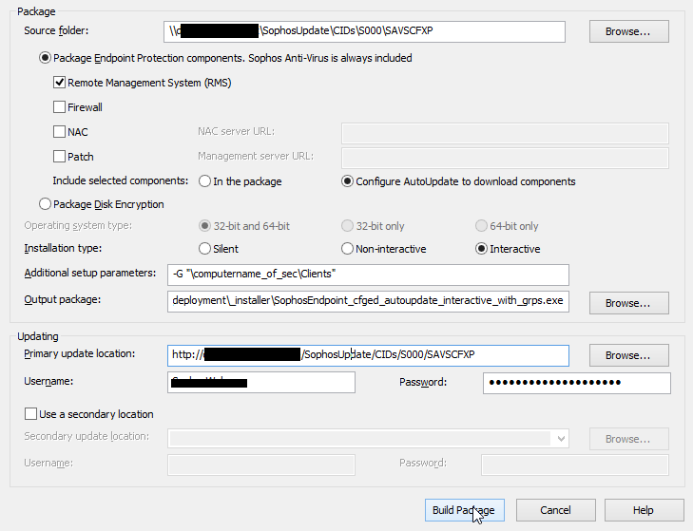
Task: Browse for primary update location
Action: point(629,355)
